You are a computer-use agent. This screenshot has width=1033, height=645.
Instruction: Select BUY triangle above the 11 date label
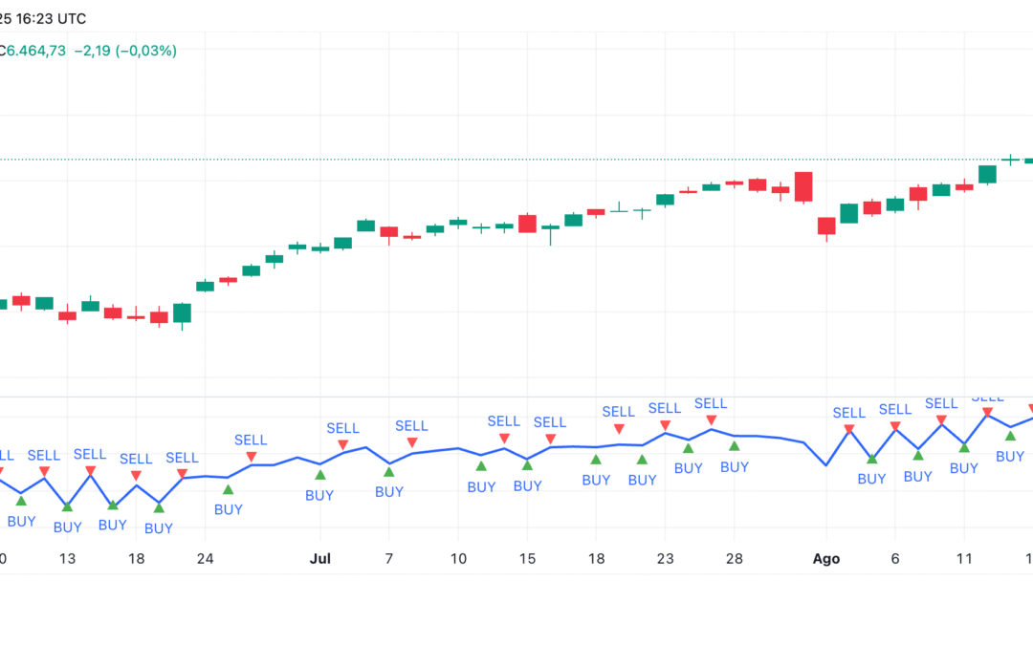coord(964,446)
